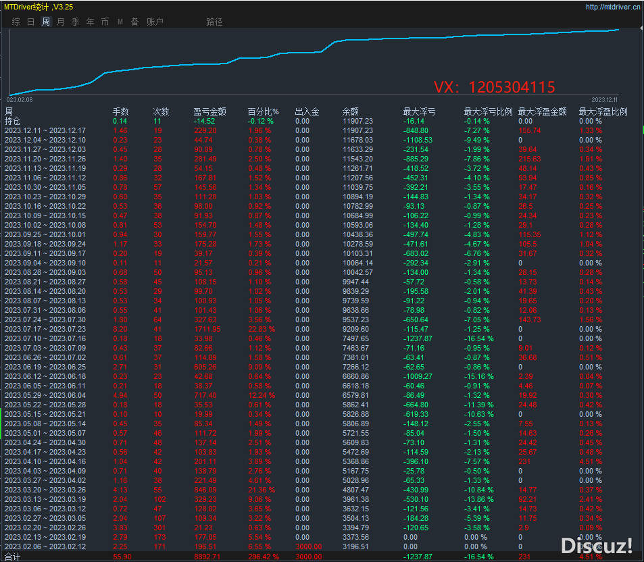Select week row 2023.02.06 ~ 2023.02.12
The width and height of the screenshot is (644, 562).
45,546
